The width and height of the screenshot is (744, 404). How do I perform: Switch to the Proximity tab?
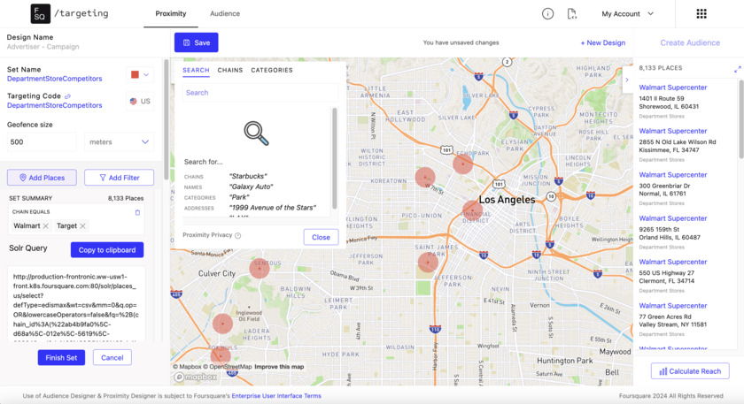(x=171, y=14)
